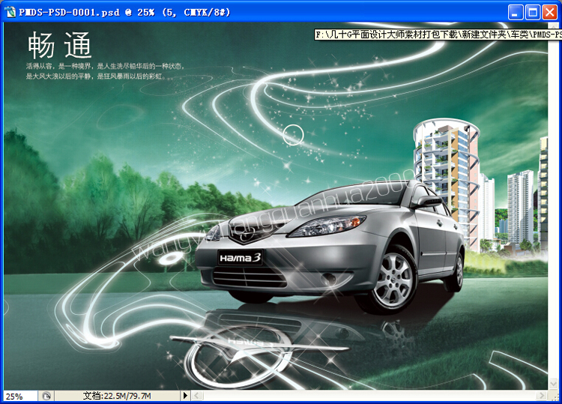562x404 pixels.
Task: Maximize the PMDS-PSD-0001.psd document window
Action: (x=533, y=12)
